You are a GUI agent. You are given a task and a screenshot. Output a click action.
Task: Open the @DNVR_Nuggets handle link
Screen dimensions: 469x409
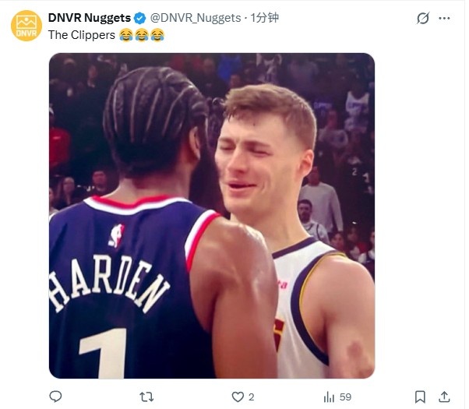pos(196,18)
